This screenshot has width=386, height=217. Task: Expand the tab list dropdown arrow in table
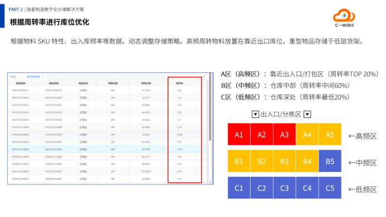click(x=204, y=77)
